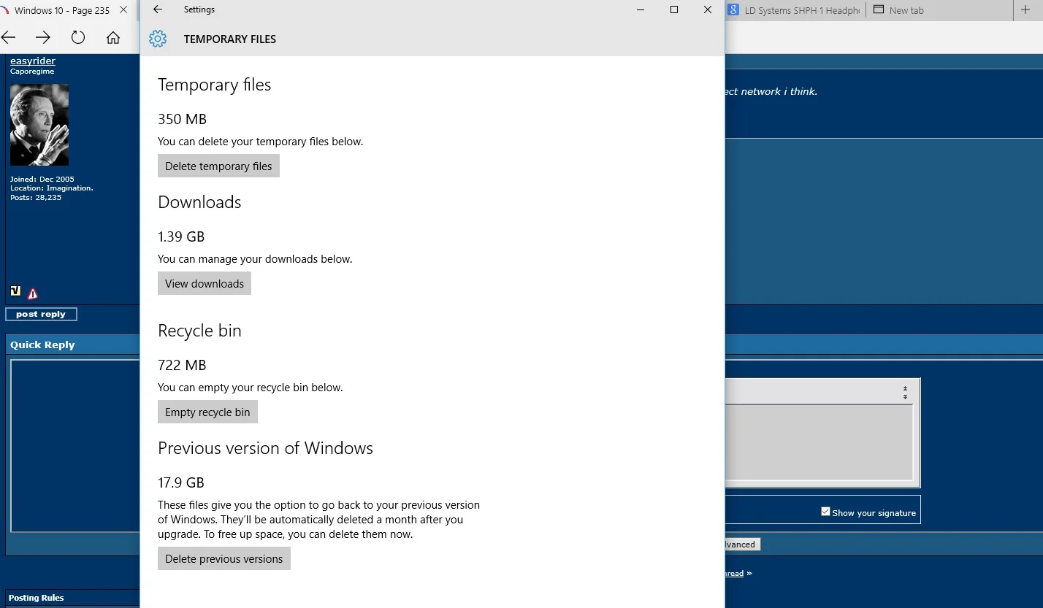Screen dimensions: 1043x608
Task: Select the 1.39 GB downloads size
Action: pyautogui.click(x=181, y=236)
